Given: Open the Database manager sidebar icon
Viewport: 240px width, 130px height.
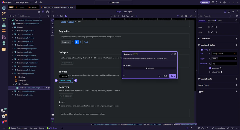Looking at the screenshot, I should point(4,25).
